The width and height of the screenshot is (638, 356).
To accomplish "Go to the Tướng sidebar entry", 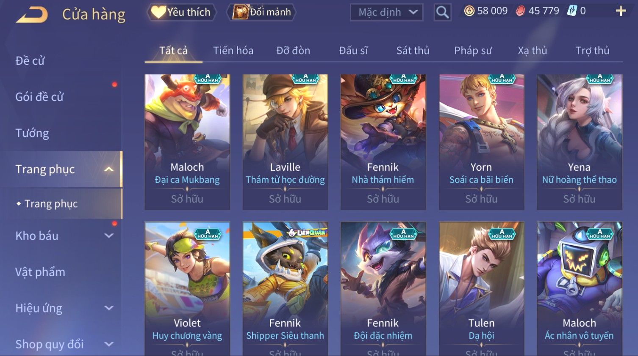I will (32, 133).
